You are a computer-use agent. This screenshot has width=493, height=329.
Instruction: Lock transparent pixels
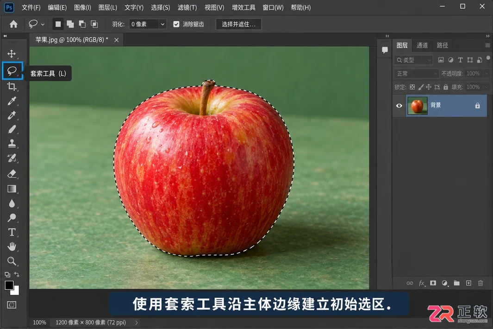tap(412, 87)
